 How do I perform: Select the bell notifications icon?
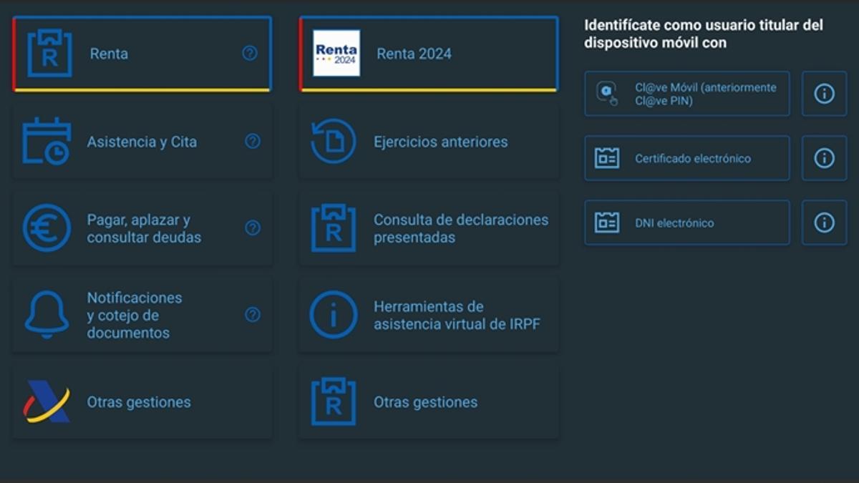click(47, 315)
